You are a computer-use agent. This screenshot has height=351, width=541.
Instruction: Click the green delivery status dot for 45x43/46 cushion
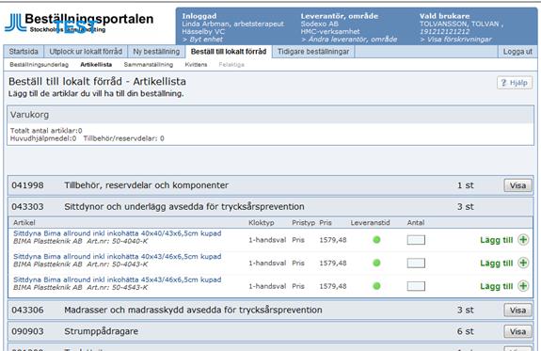point(376,286)
